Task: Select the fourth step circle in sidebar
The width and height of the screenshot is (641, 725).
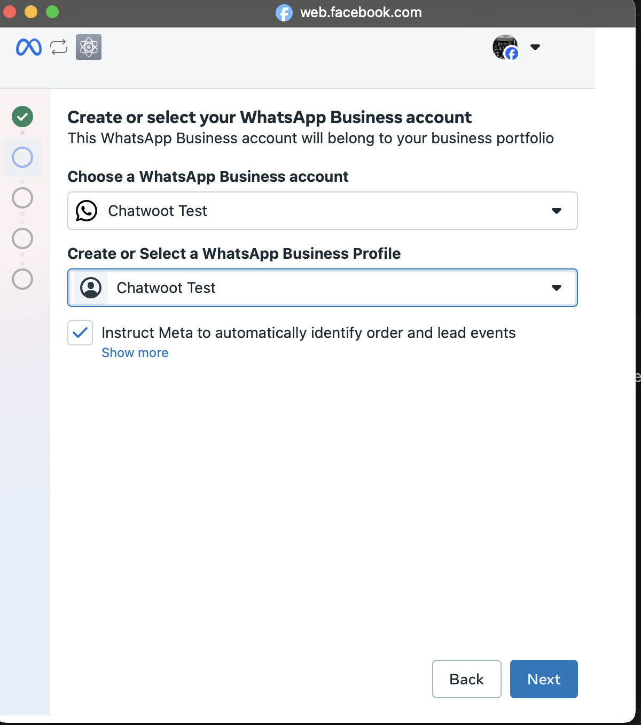Action: [22, 238]
